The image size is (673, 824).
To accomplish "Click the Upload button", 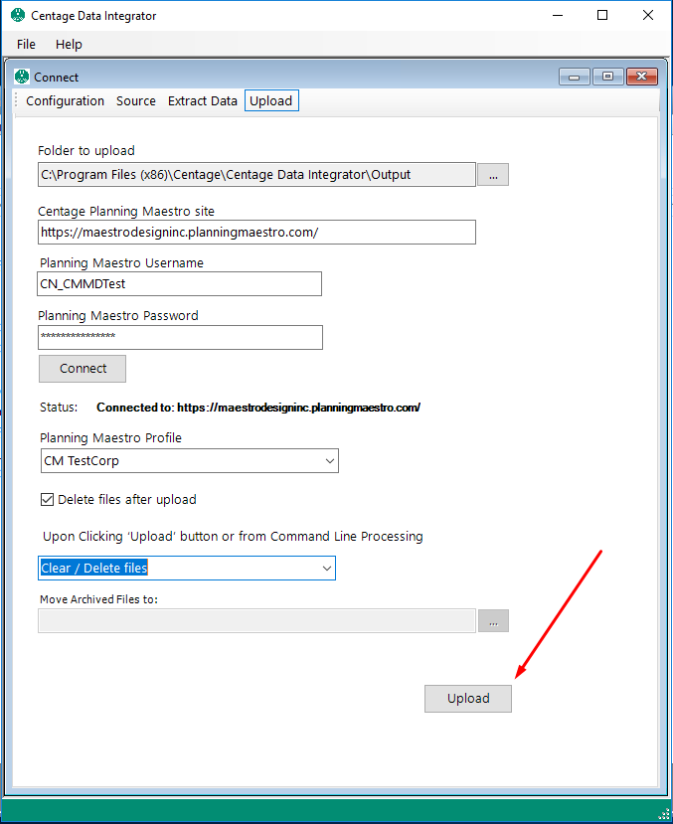I will click(468, 699).
